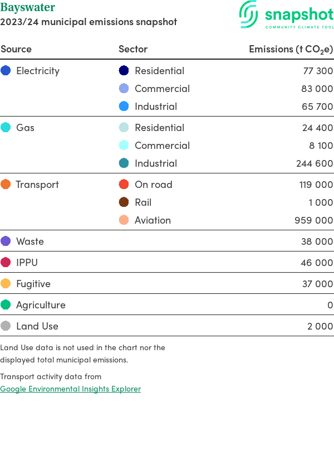
Task: Select the grey Land Use dot
Action: pos(6,326)
